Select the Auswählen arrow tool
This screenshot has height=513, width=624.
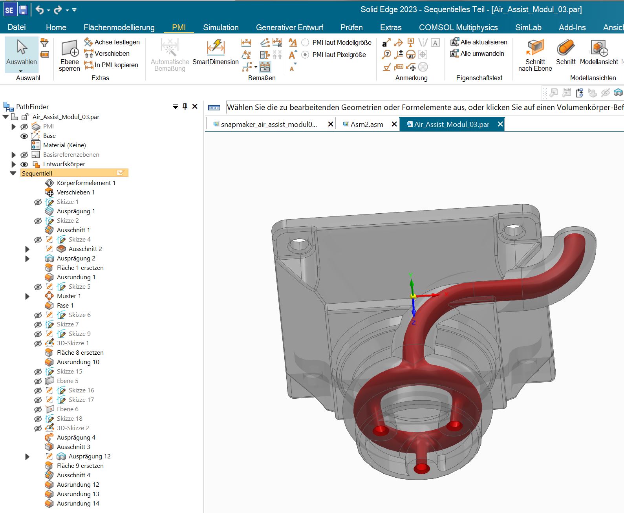pyautogui.click(x=22, y=48)
